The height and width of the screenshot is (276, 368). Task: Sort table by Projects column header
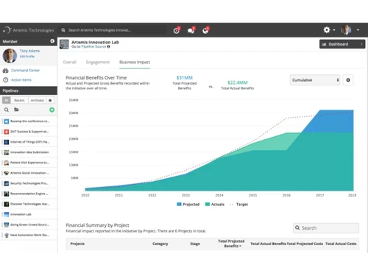pos(77,244)
